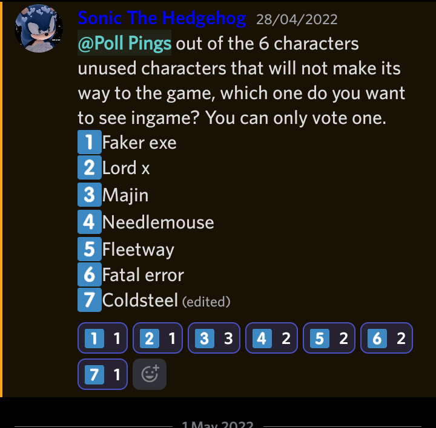Click Sonic The Hedgehog's profile avatar
Image resolution: width=436 pixels, height=428 pixels.
pos(39,28)
